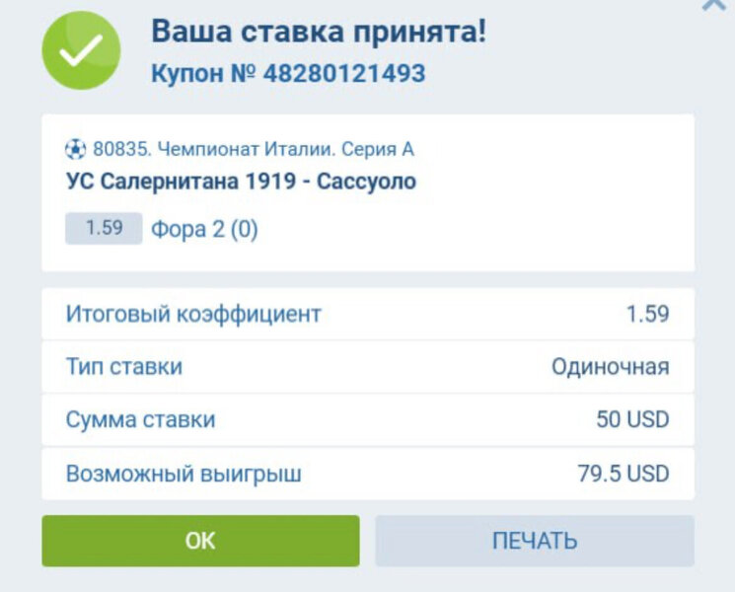The height and width of the screenshot is (592, 735).
Task: Click the Итоговый коэффициент row label
Action: [193, 315]
